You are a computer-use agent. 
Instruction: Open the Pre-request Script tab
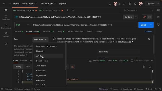75,32
